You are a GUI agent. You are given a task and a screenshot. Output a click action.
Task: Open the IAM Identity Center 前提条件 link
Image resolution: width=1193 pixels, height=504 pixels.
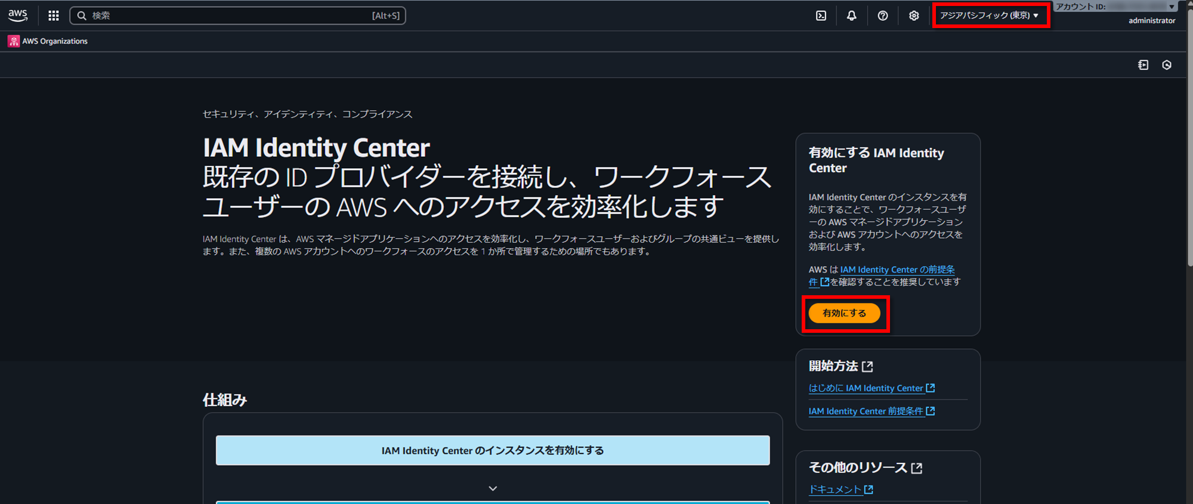pos(871,412)
